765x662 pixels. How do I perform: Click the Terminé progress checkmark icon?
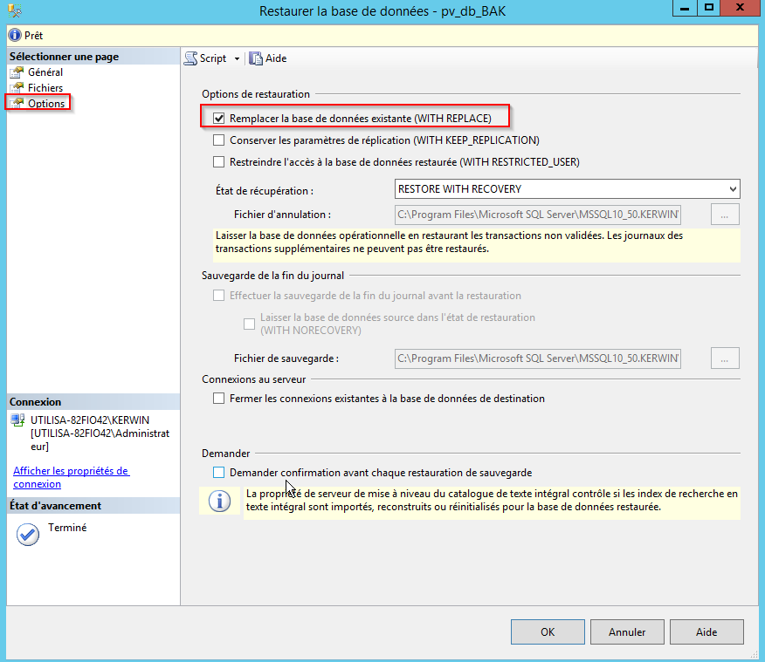[x=28, y=534]
